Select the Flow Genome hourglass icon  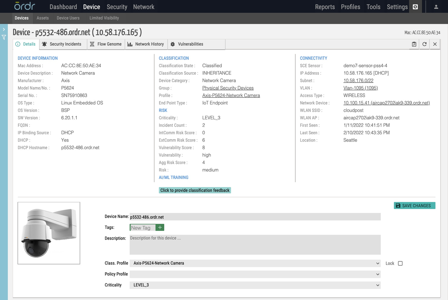click(x=92, y=44)
